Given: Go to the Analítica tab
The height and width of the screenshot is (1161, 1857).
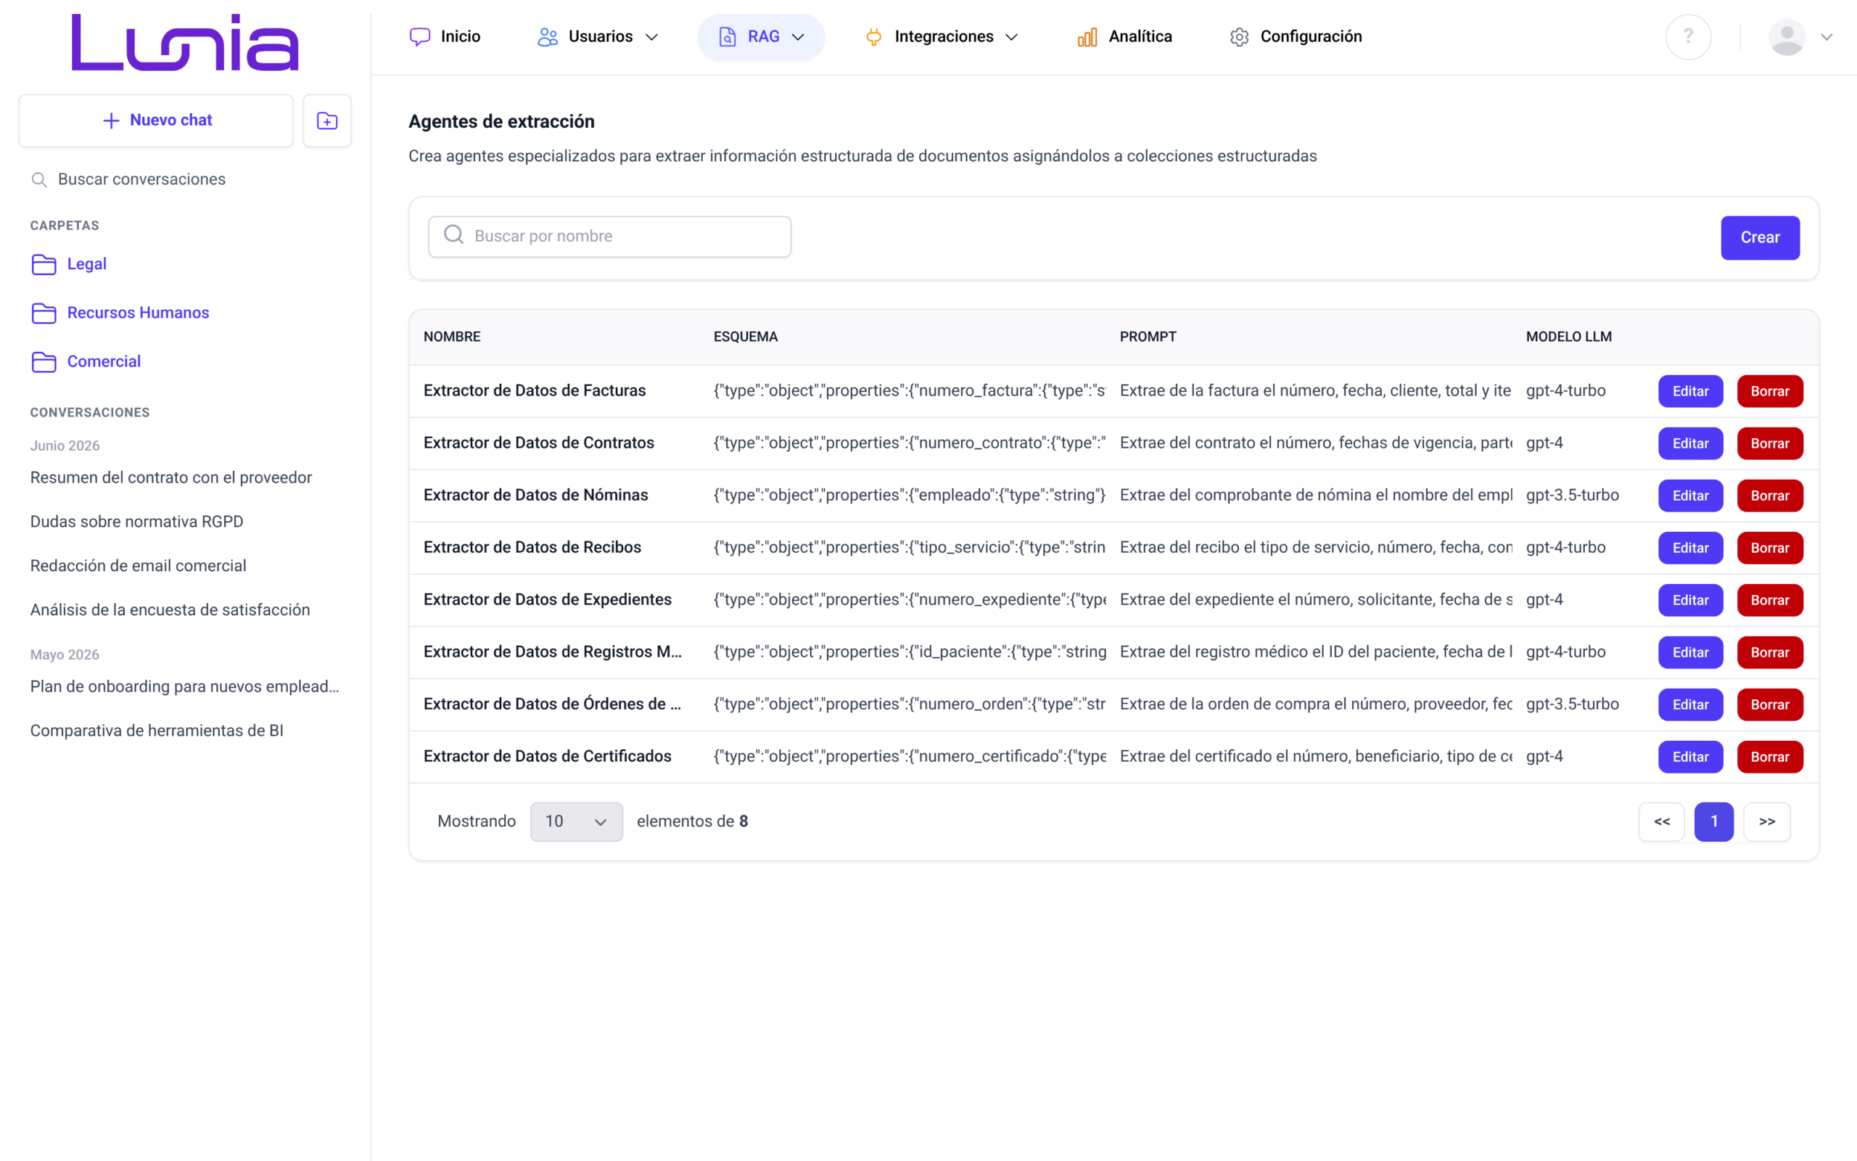Looking at the screenshot, I should (x=1125, y=37).
